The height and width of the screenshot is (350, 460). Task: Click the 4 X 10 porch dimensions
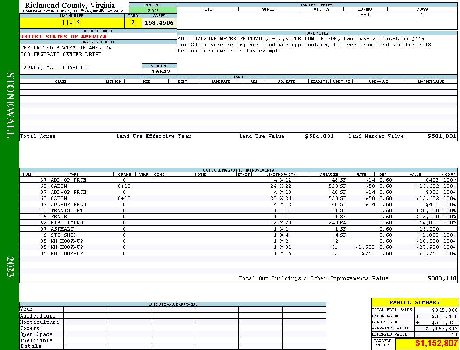click(283, 192)
